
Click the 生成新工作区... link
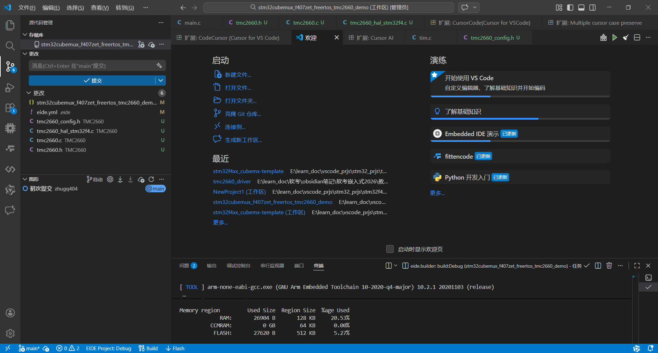243,140
